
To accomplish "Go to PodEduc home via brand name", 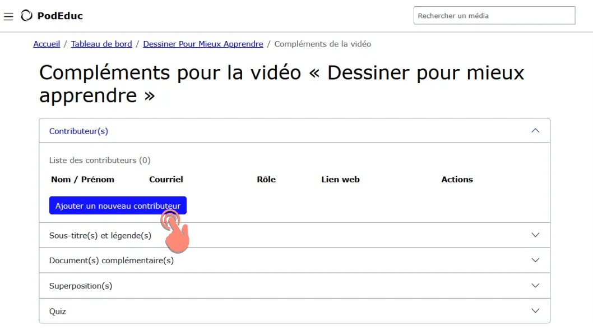I will point(60,16).
